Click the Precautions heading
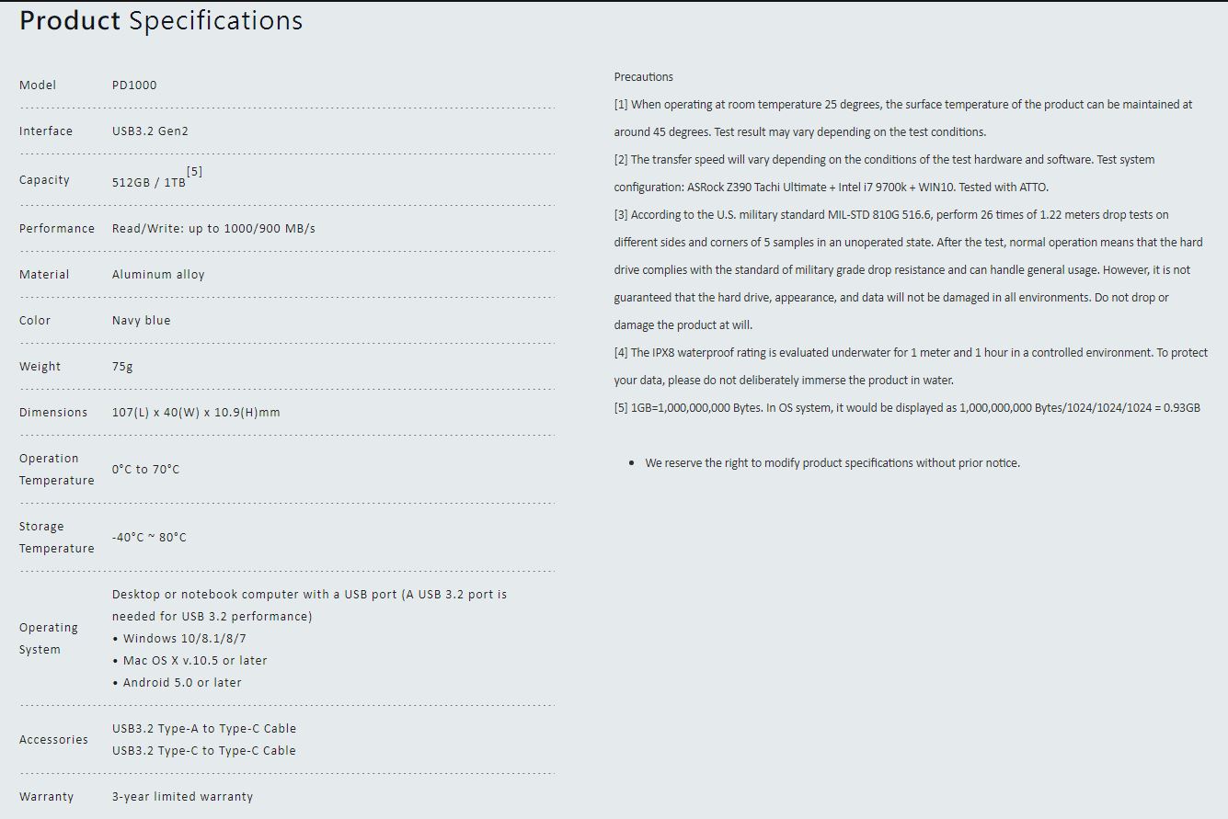 coord(644,77)
